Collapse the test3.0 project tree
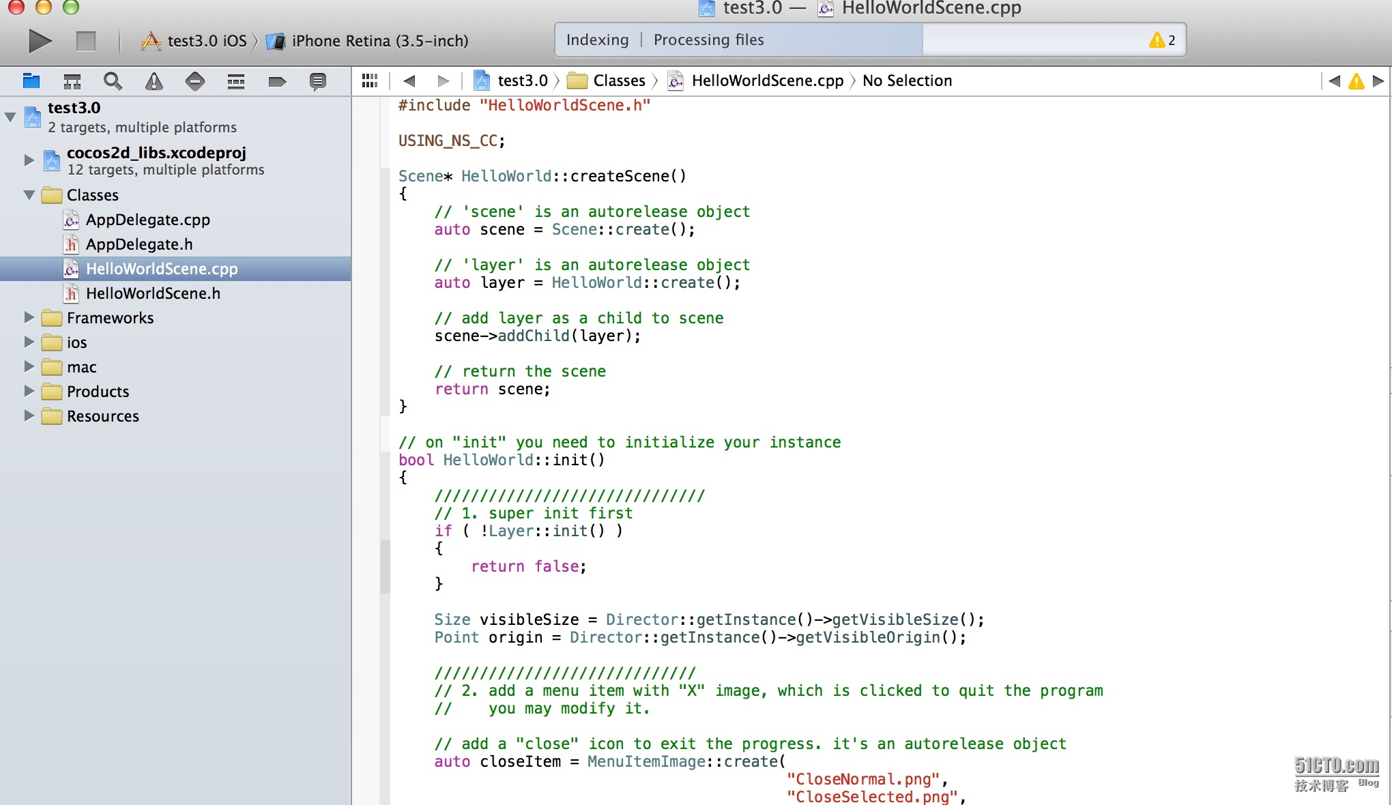Image resolution: width=1392 pixels, height=805 pixels. [10, 117]
